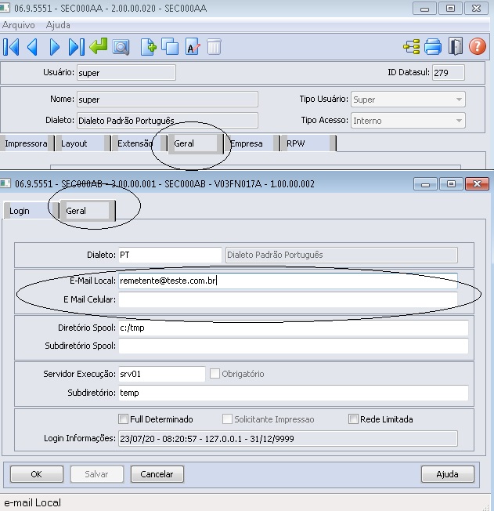494x511 pixels.
Task: Edit record icon with letter A
Action: (x=193, y=47)
